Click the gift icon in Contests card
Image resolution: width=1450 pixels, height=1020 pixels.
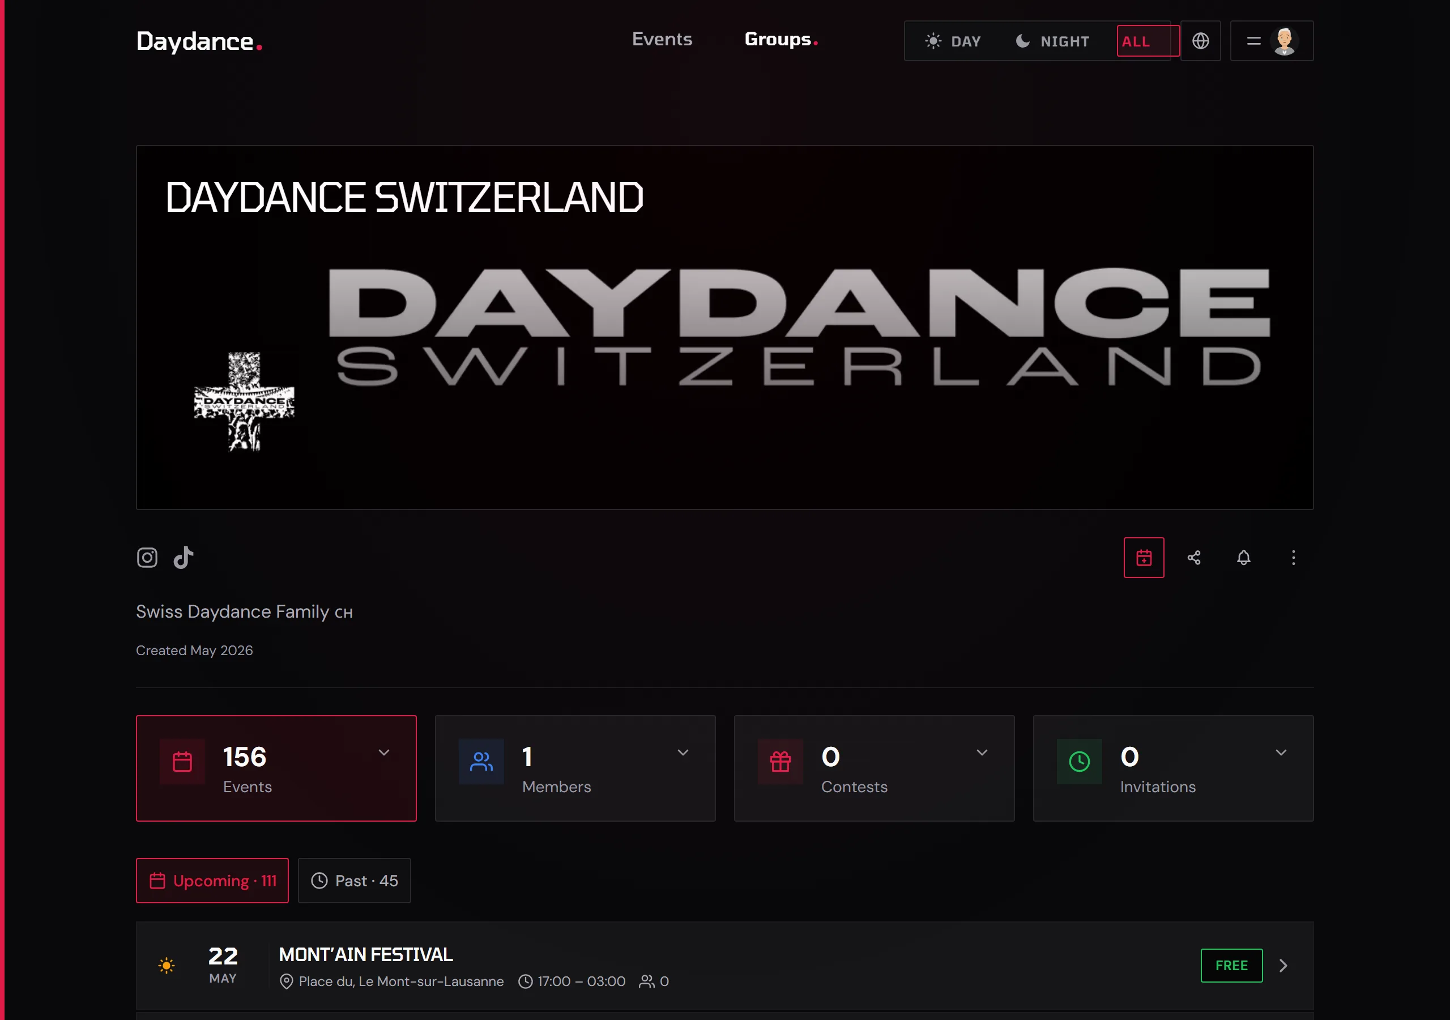pos(781,762)
